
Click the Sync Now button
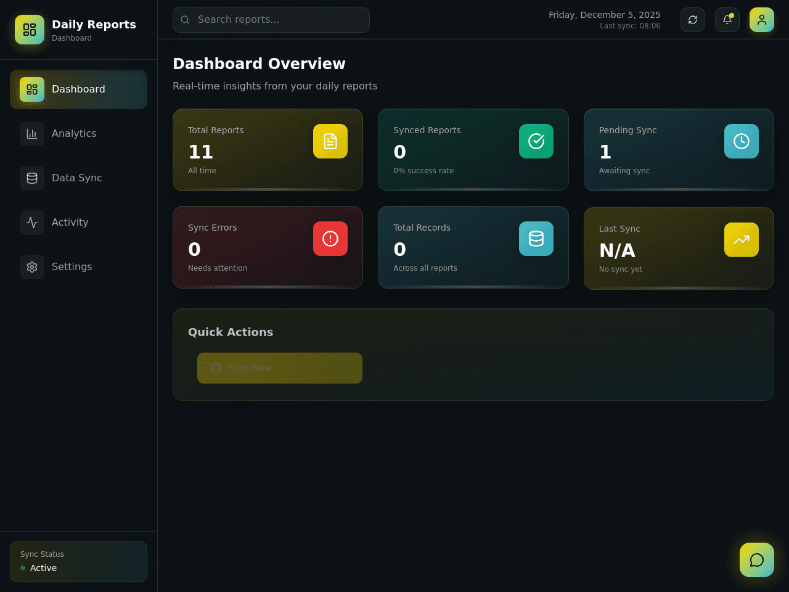(x=280, y=368)
